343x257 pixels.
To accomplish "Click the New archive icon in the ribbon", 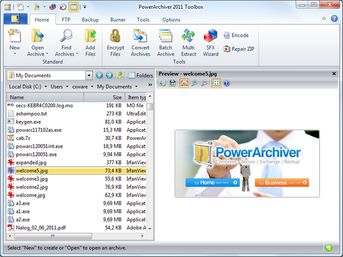I will coord(15,36).
